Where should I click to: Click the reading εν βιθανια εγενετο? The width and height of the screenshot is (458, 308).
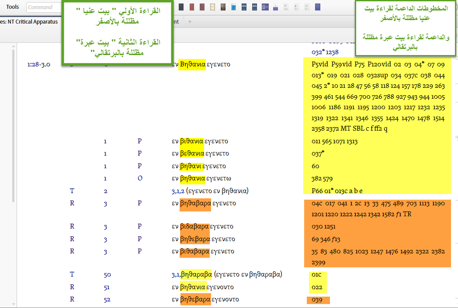point(200,141)
